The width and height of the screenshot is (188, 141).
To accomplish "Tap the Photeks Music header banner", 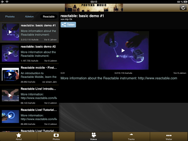I will [94, 8].
